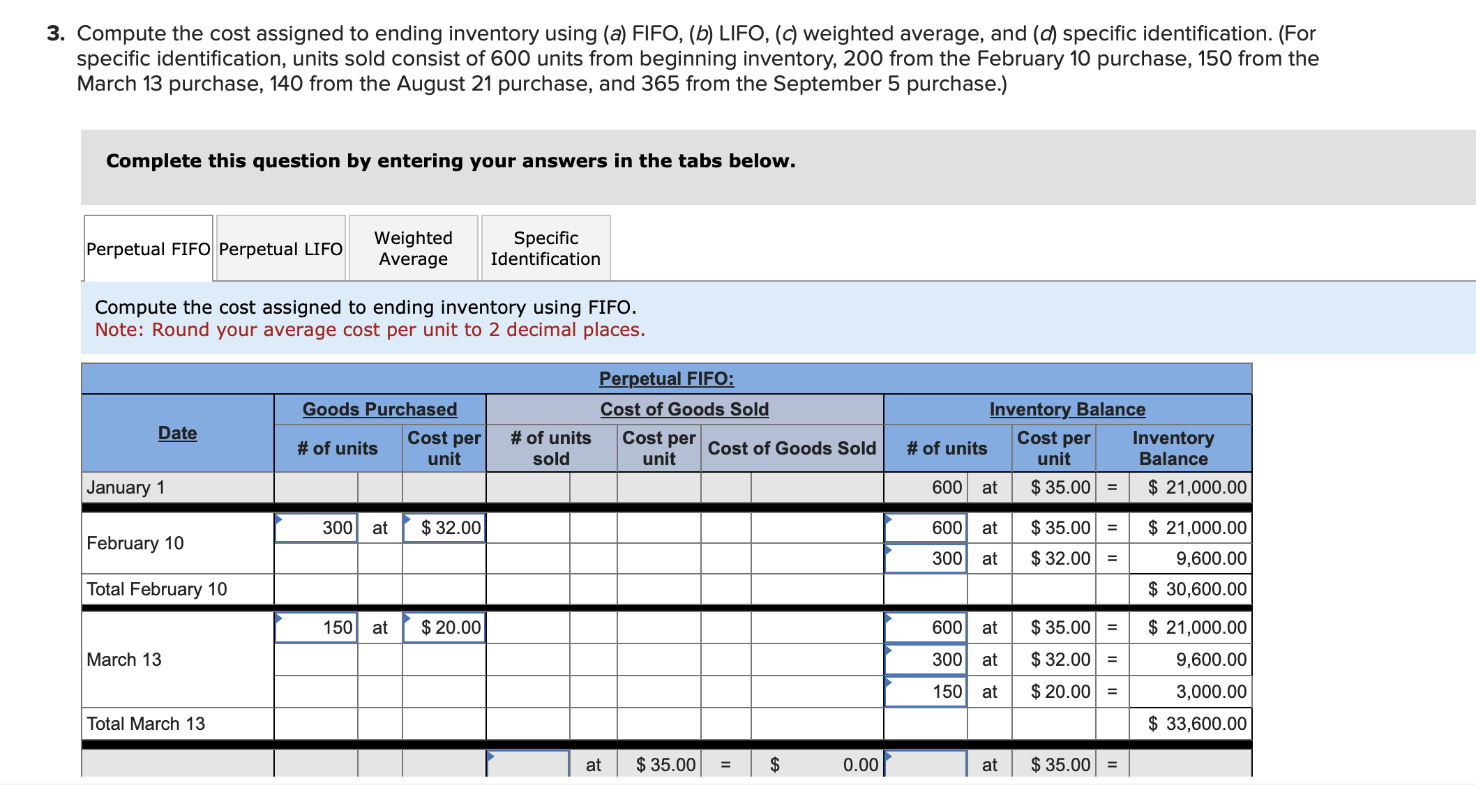Edit the 600 inventory balance cell for February 10
The height and width of the screenshot is (785, 1476).
926,528
